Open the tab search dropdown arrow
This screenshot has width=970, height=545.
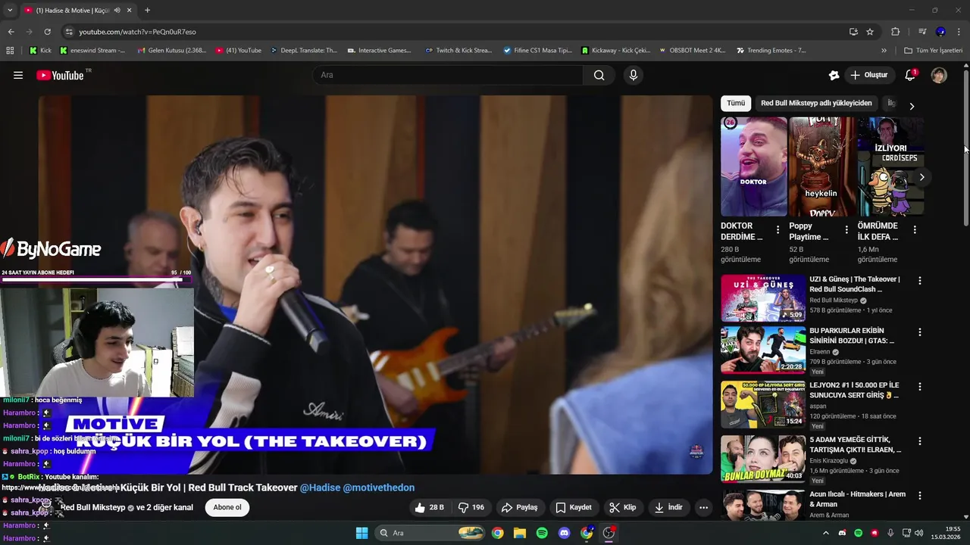point(10,10)
